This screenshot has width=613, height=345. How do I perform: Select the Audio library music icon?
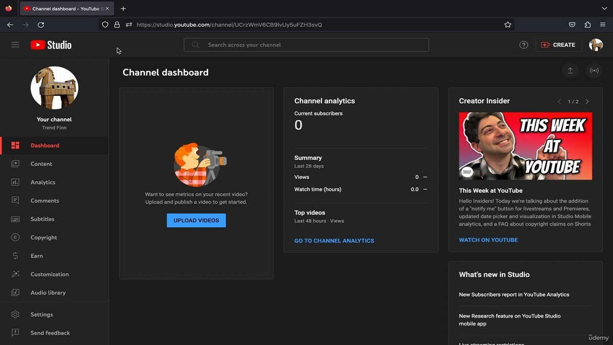click(x=15, y=292)
